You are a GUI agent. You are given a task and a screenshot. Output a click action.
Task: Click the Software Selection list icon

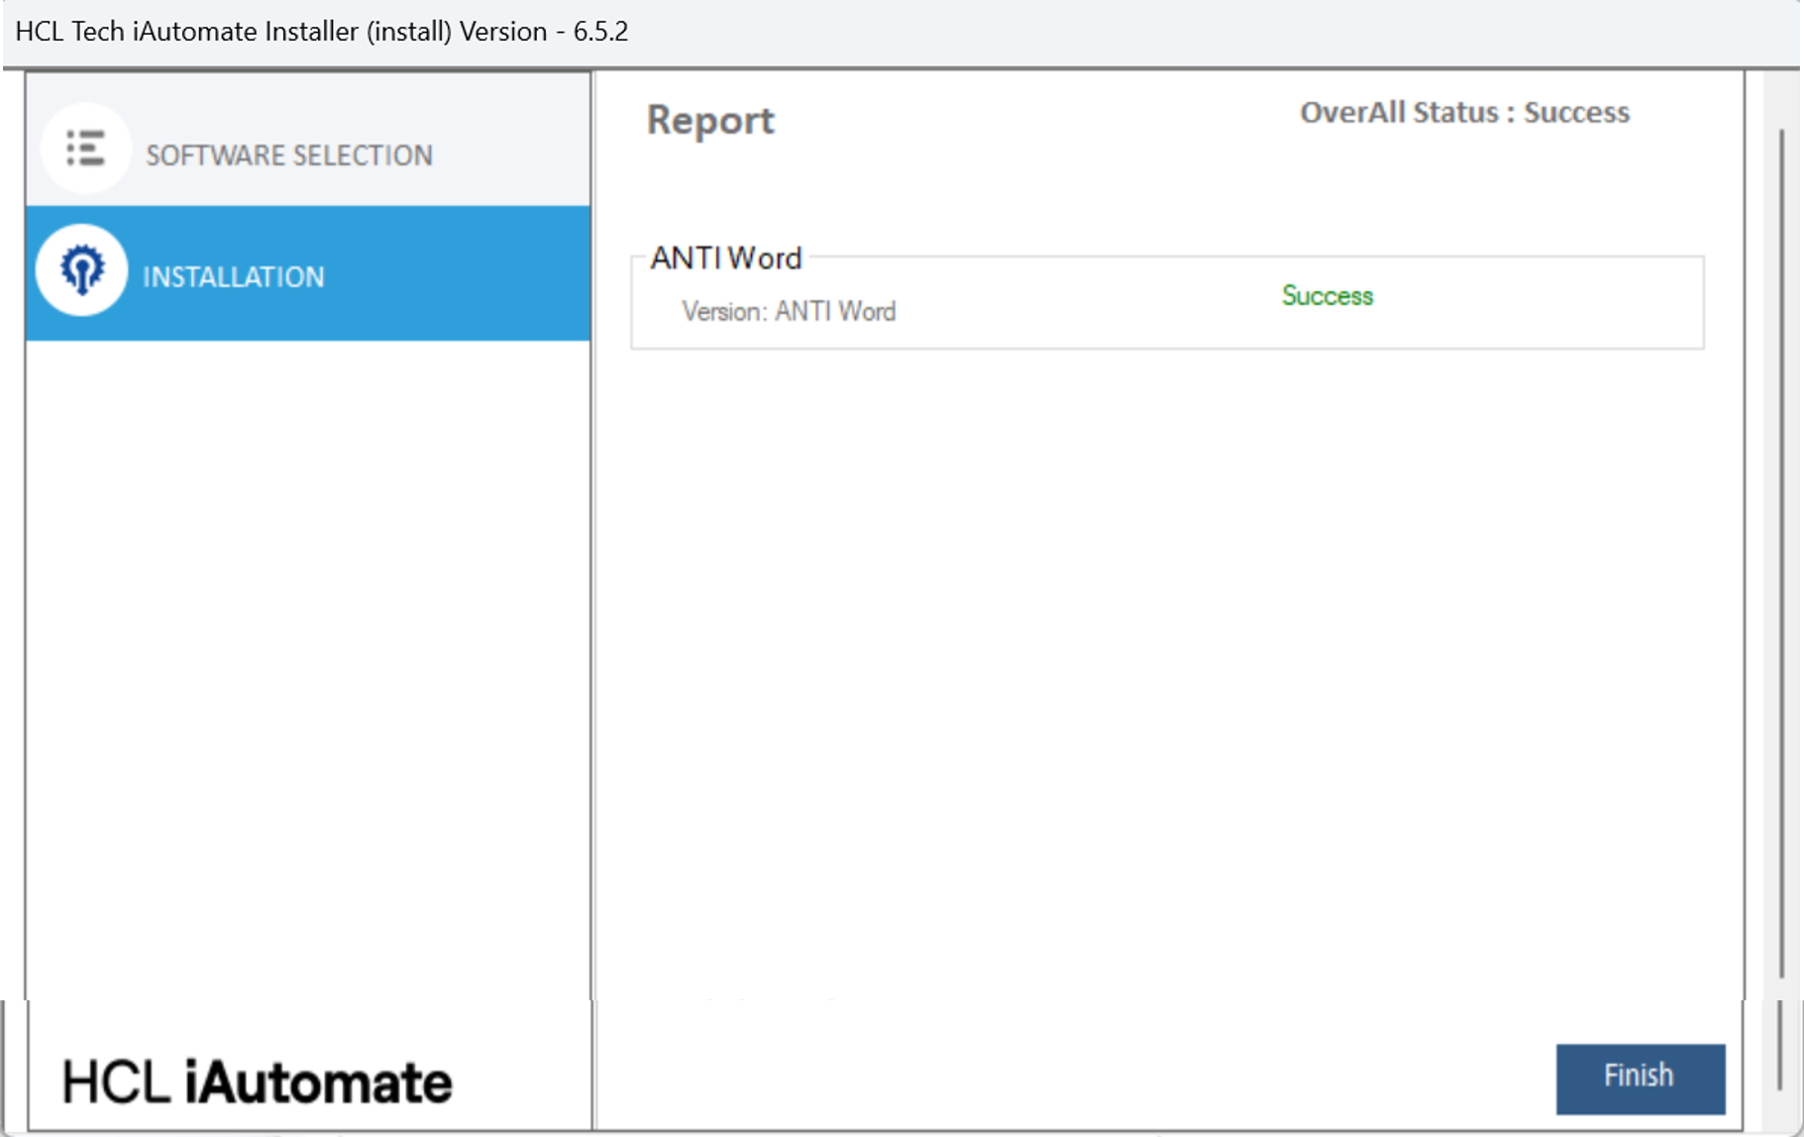pyautogui.click(x=85, y=150)
